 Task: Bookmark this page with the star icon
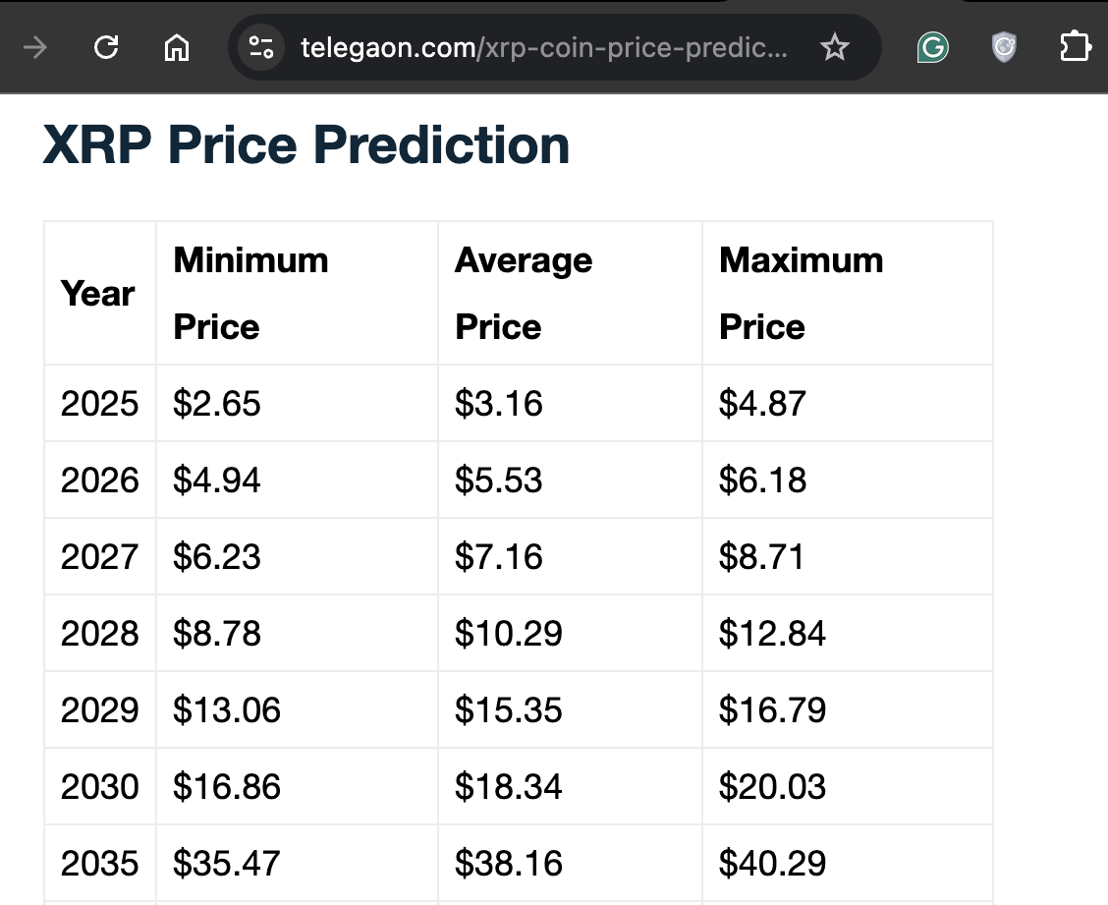tap(835, 47)
